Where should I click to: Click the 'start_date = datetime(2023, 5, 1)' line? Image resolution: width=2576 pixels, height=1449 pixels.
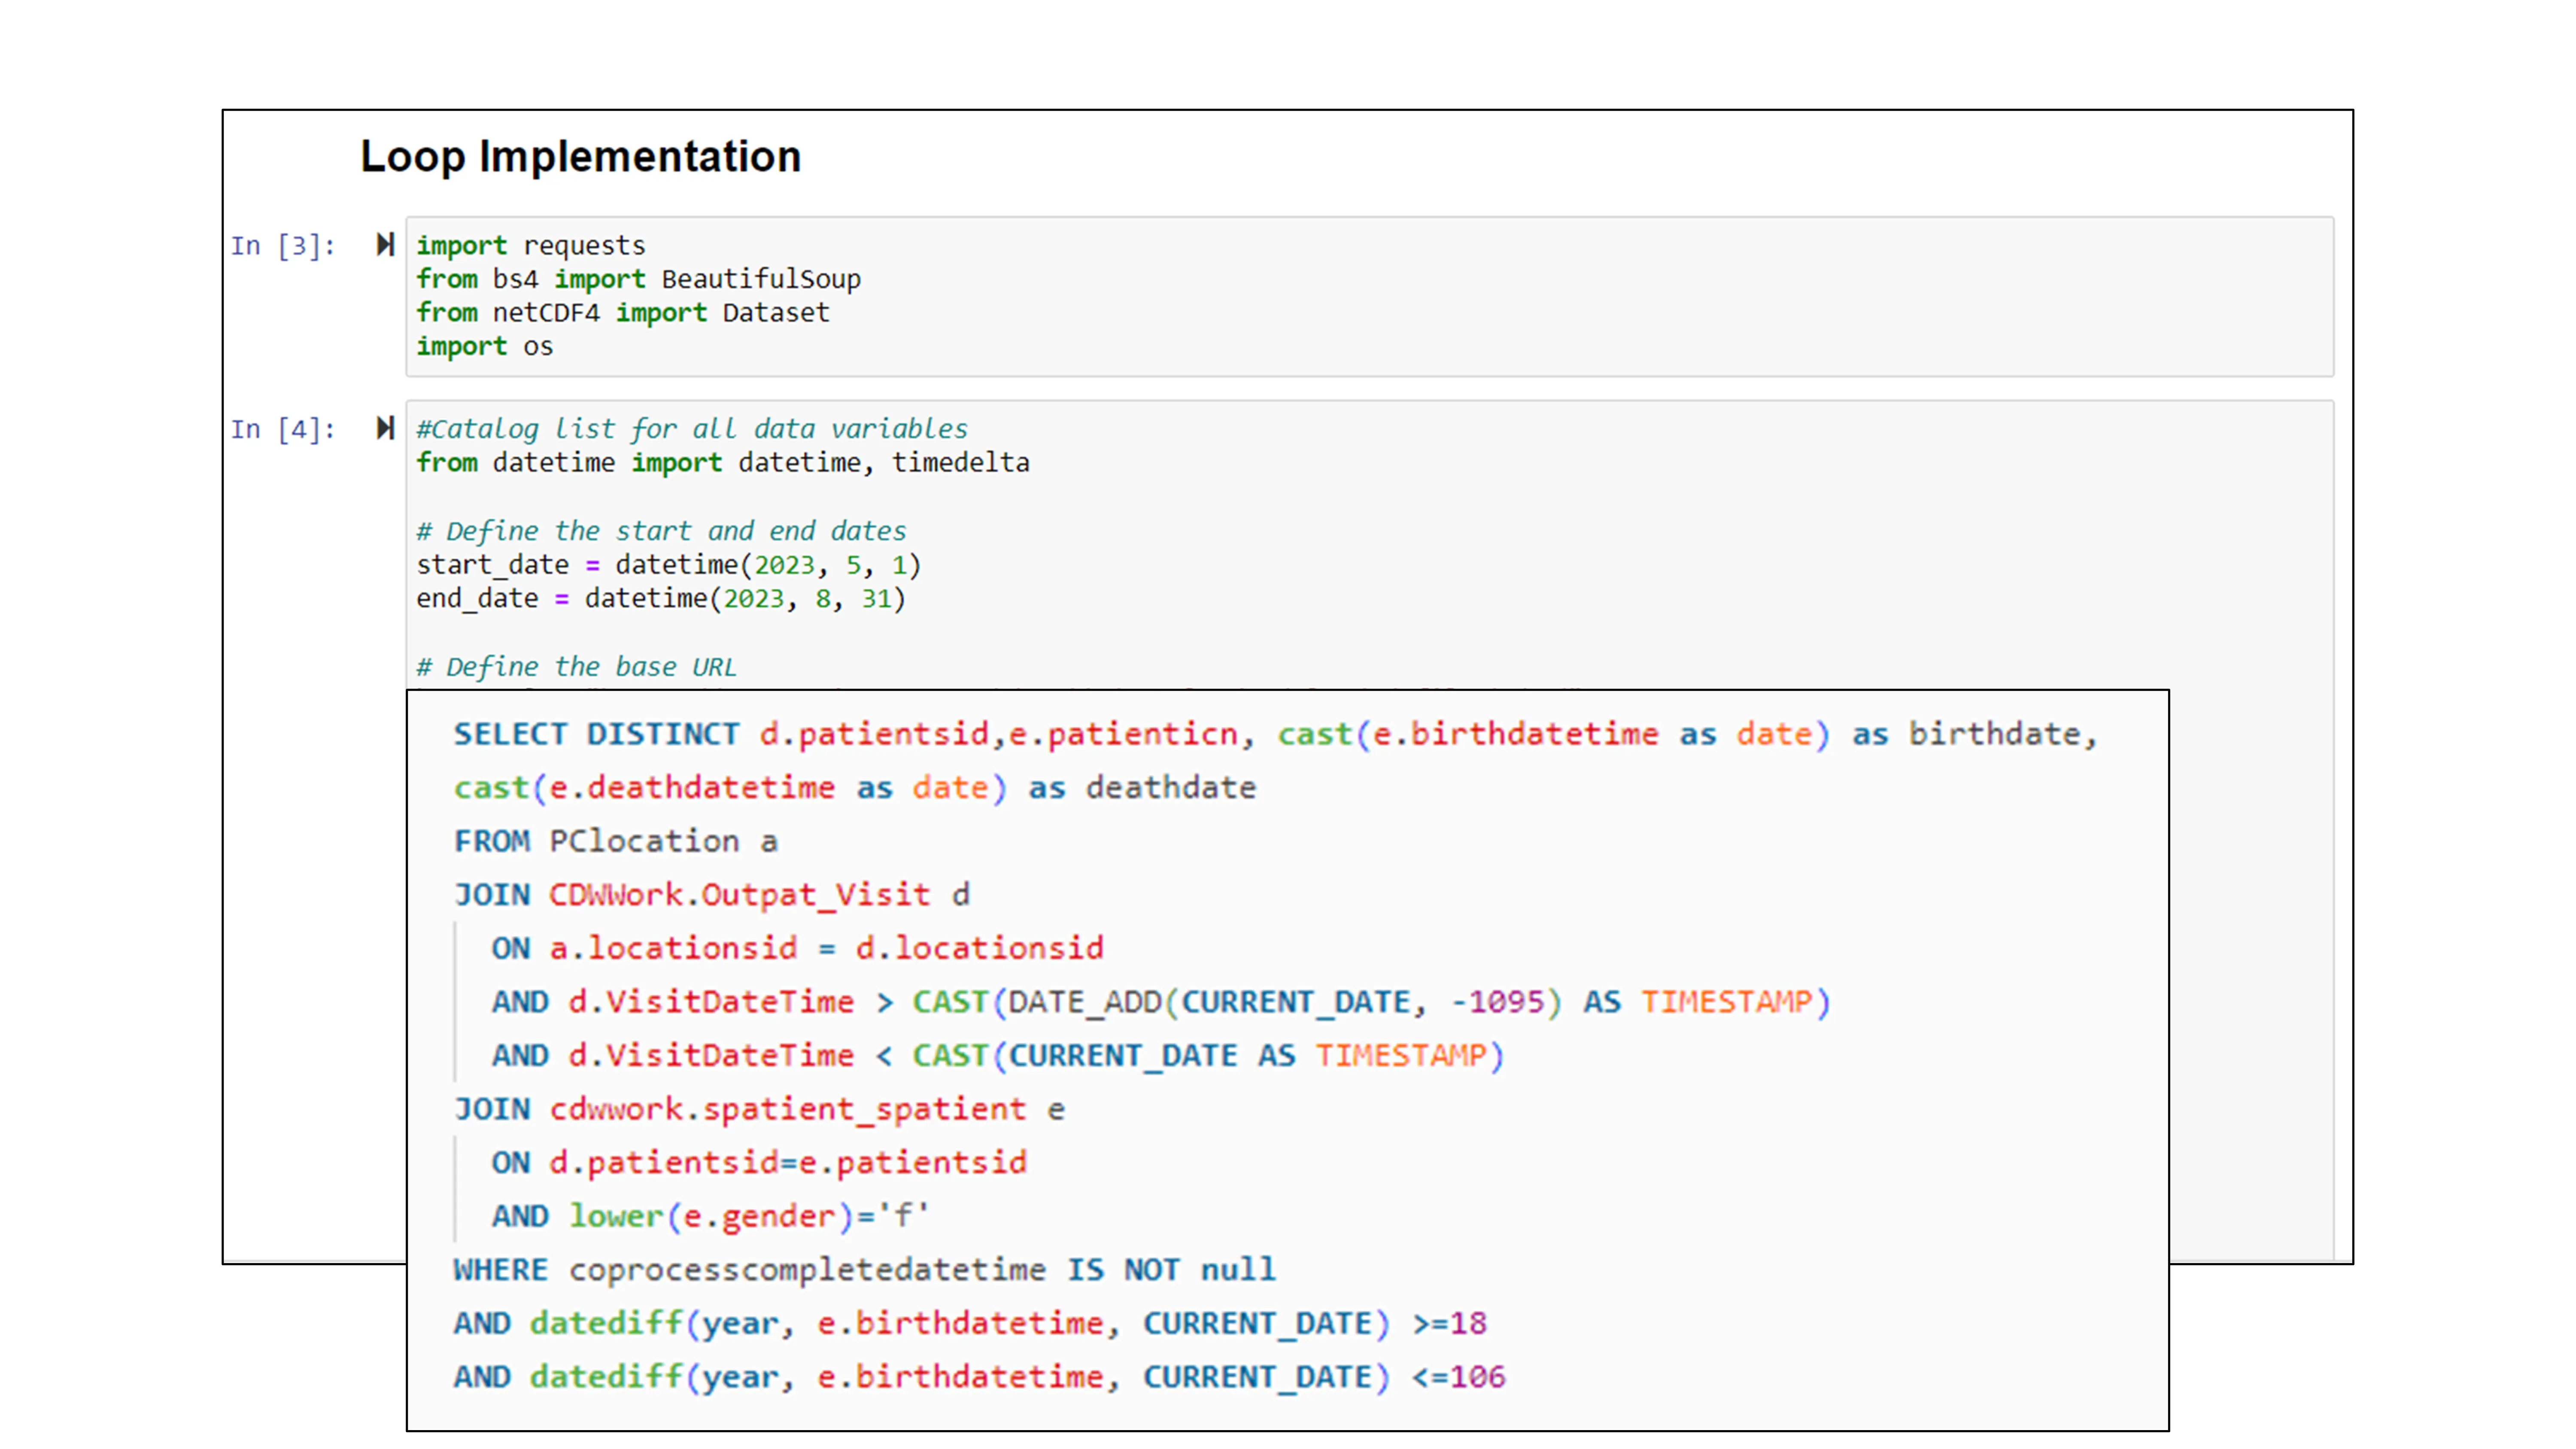[669, 565]
